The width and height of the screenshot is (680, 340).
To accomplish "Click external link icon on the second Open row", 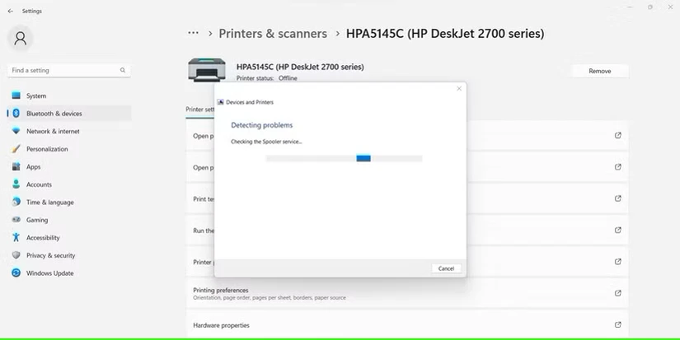I will 618,167.
